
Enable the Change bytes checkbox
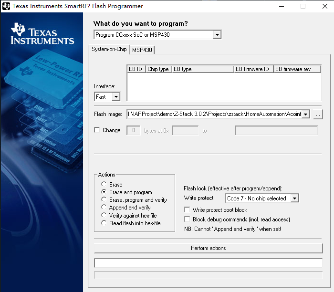97,130
